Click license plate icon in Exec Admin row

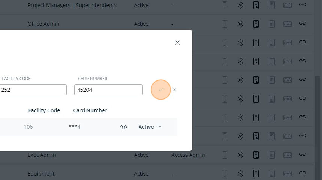click(x=287, y=155)
